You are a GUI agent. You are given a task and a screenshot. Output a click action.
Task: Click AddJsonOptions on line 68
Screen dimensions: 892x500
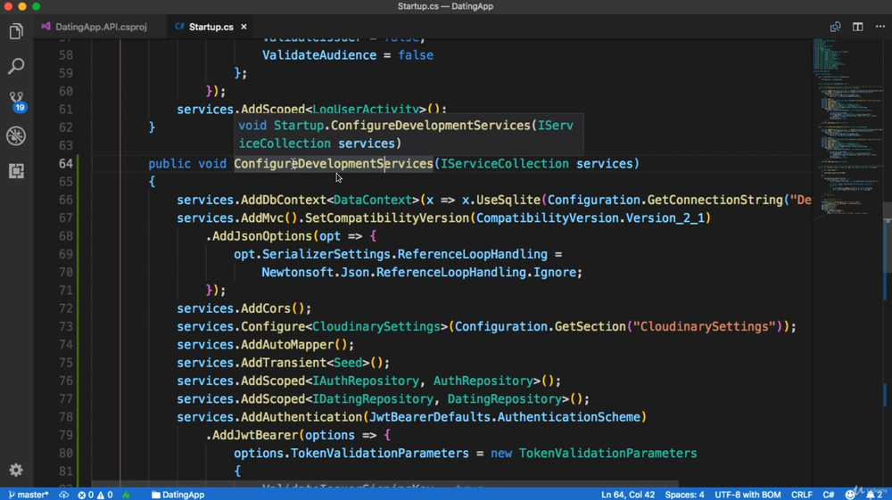261,236
